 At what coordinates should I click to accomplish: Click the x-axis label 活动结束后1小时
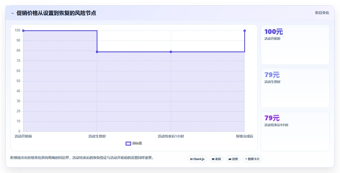[x=171, y=136]
